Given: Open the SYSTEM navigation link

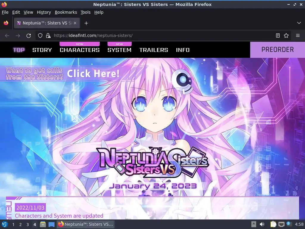Looking at the screenshot, I should click(119, 50).
